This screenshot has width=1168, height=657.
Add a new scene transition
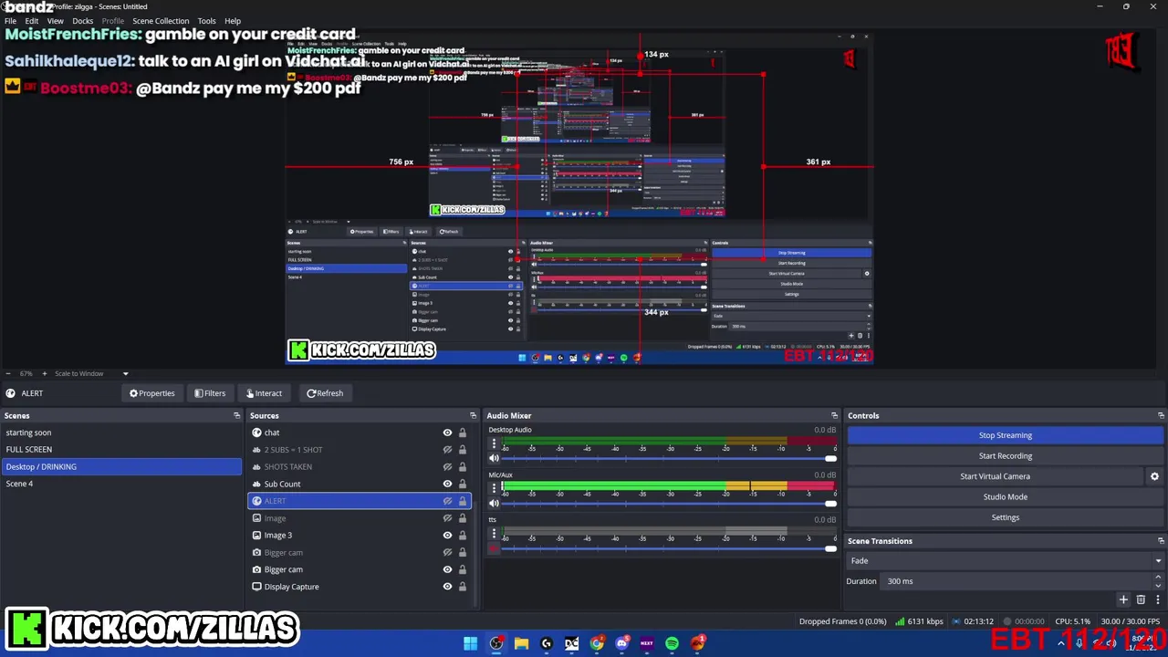pos(1123,600)
